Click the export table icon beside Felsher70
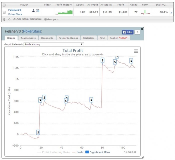The height and width of the screenshot is (160, 175). tap(37, 11)
